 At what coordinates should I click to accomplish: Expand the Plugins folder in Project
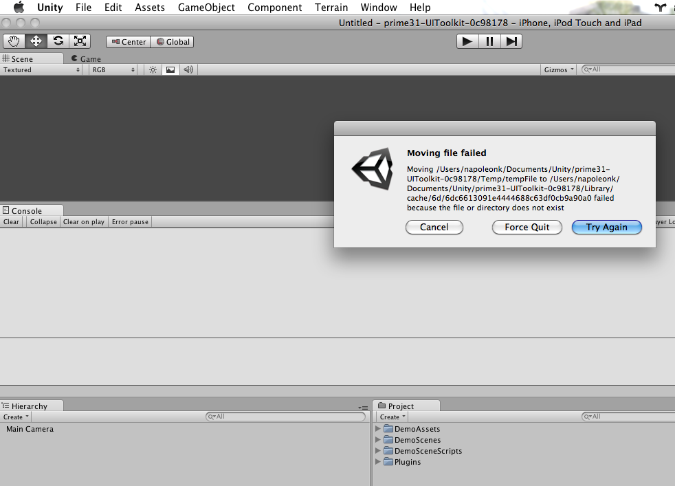(377, 462)
